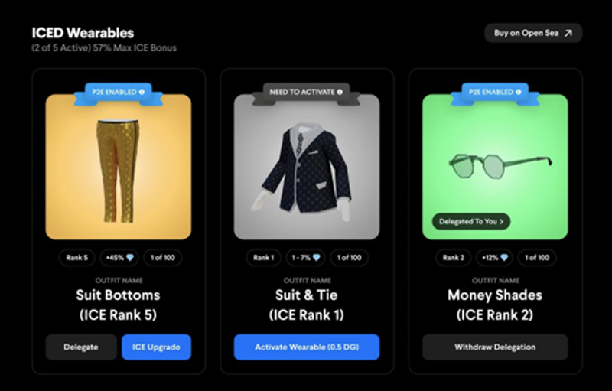Click info icon on Money Shades P2E Enabled badge

point(519,92)
